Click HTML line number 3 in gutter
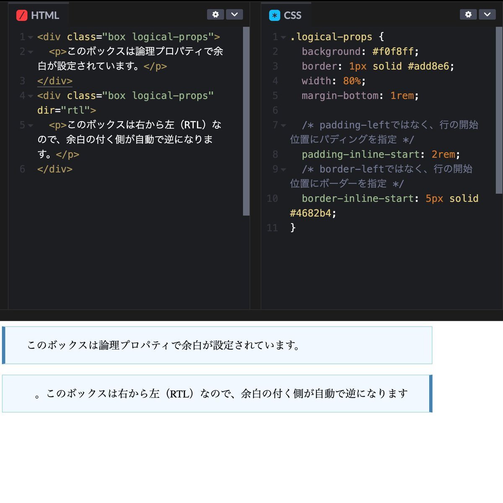The width and height of the screenshot is (503, 503). [x=22, y=81]
